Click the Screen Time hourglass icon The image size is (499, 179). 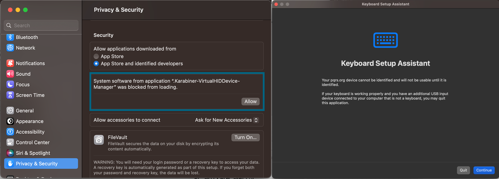coord(10,95)
